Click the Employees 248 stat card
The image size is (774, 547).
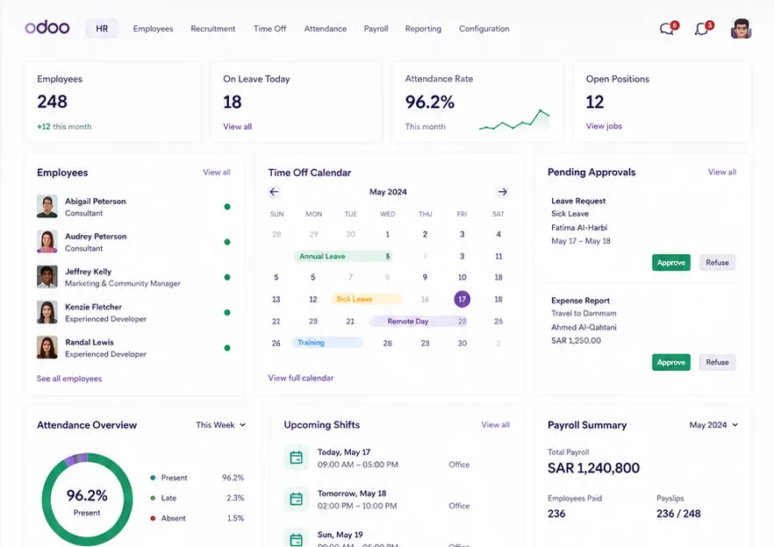[x=112, y=102]
